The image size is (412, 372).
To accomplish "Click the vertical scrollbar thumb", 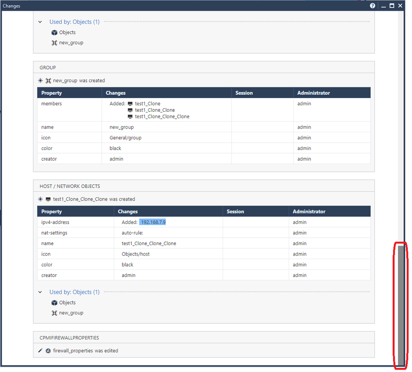I will (x=401, y=305).
